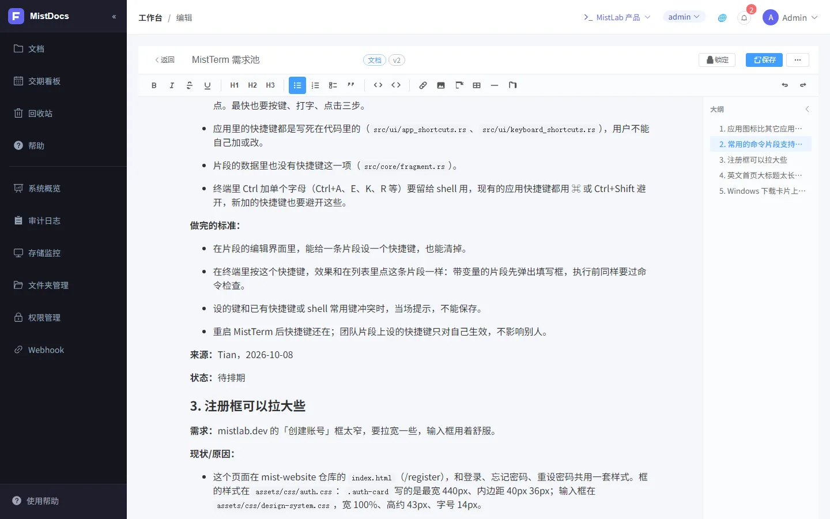
Task: Switch to numbered list
Action: 315,85
